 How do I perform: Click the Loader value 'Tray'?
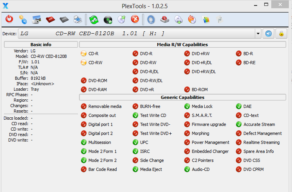pos(35,89)
